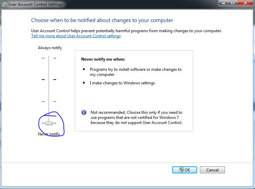The image size is (255, 189).
Task: Click the 'Always notify' label
Action: [x=50, y=48]
